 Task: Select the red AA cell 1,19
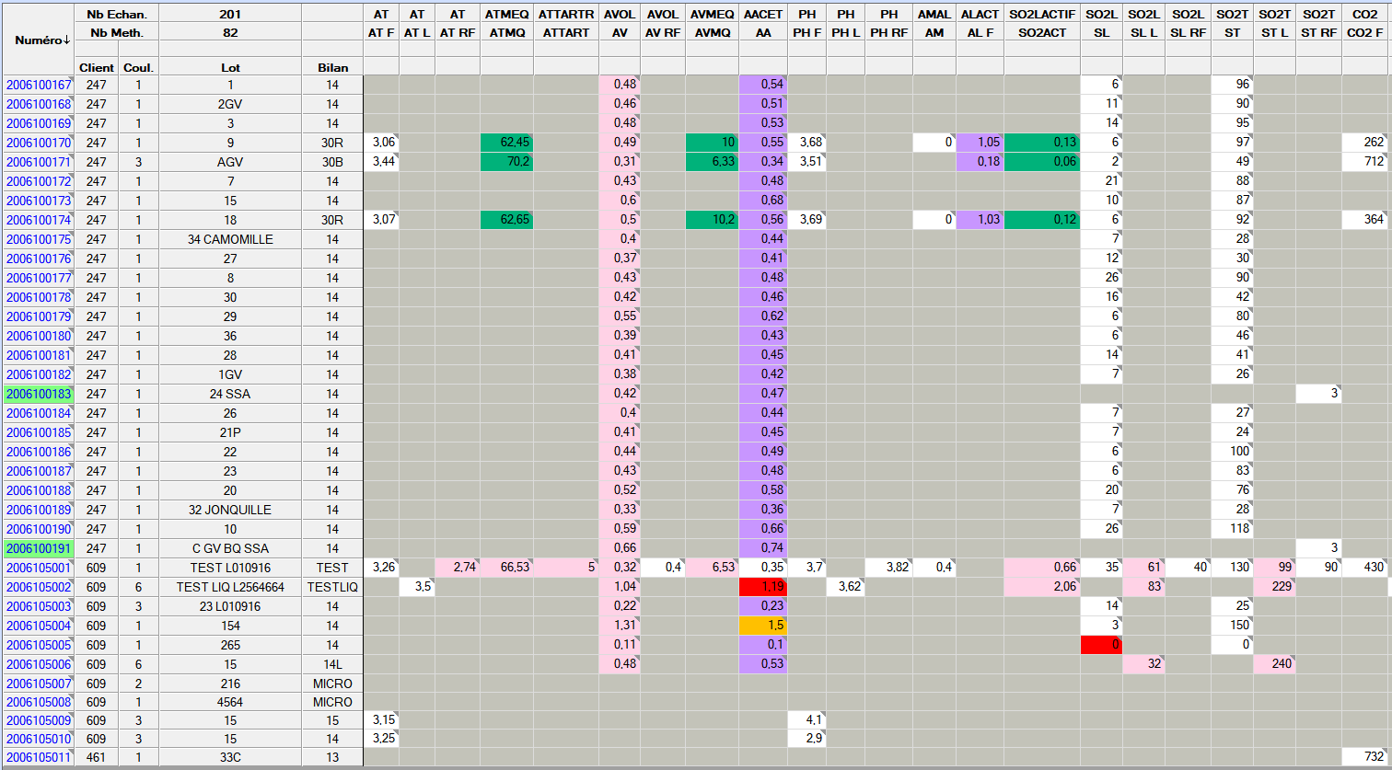(763, 587)
